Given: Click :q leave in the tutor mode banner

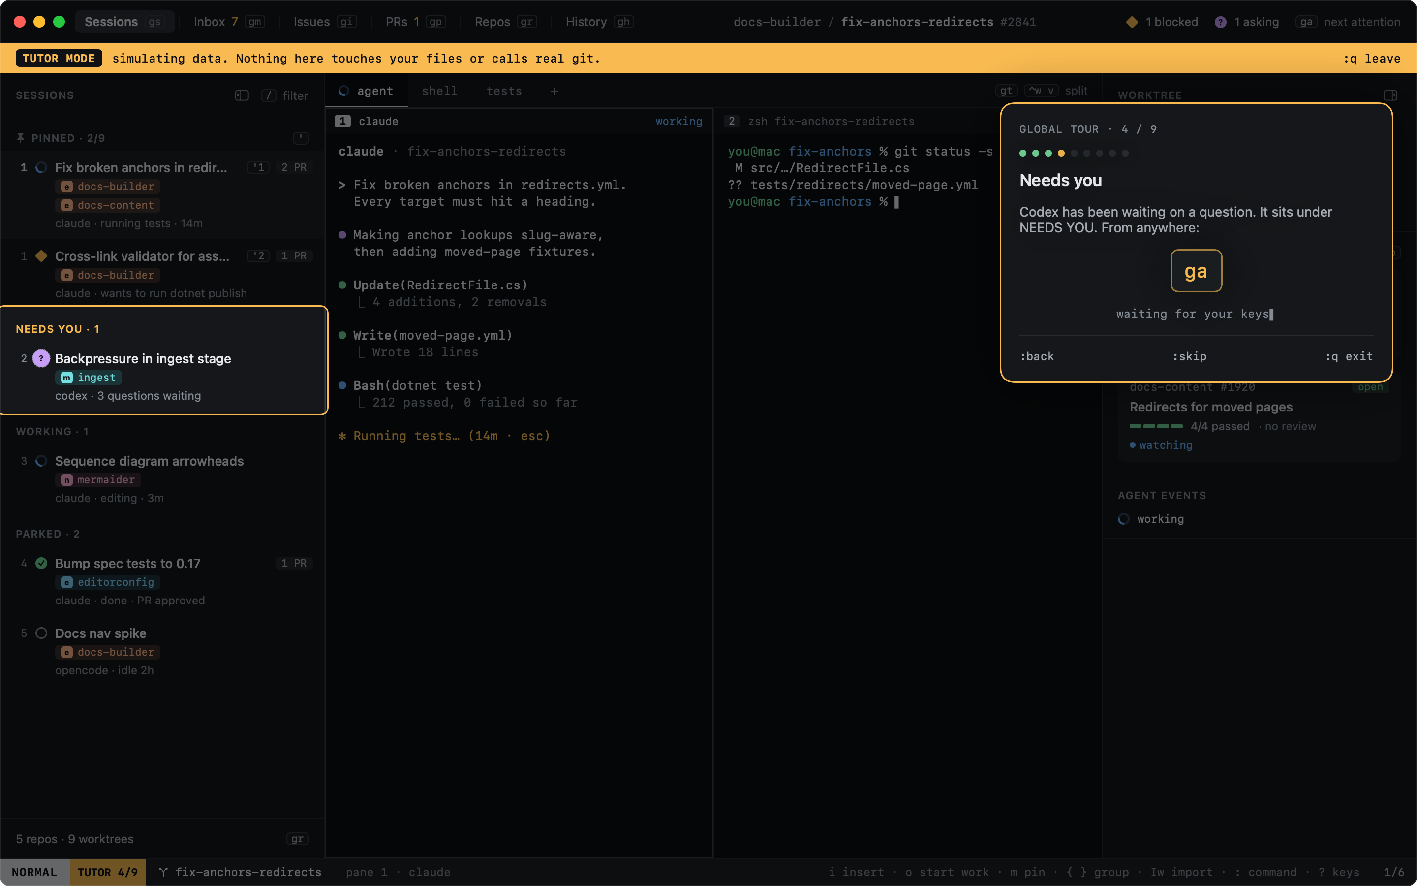Looking at the screenshot, I should tap(1372, 58).
